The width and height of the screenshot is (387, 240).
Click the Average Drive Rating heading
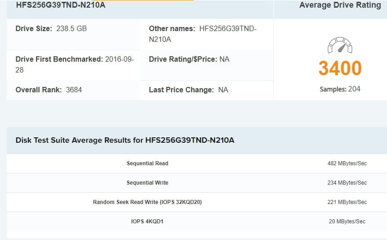(340, 5)
